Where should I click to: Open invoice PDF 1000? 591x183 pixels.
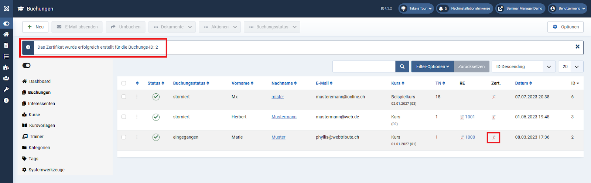[x=468, y=137]
